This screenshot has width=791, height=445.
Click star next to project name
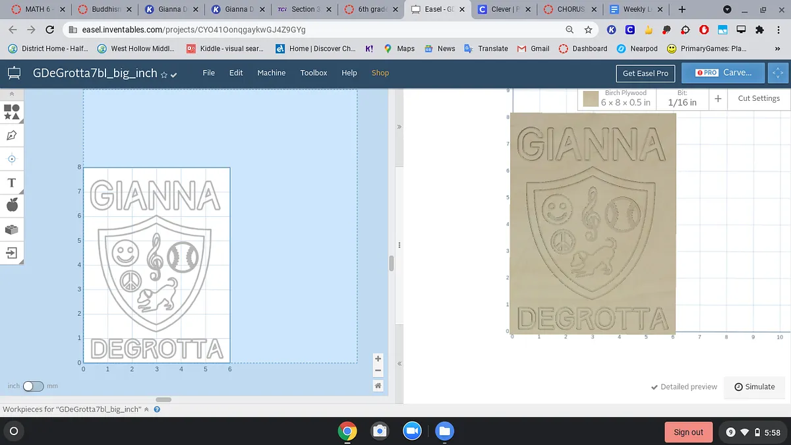(x=164, y=74)
